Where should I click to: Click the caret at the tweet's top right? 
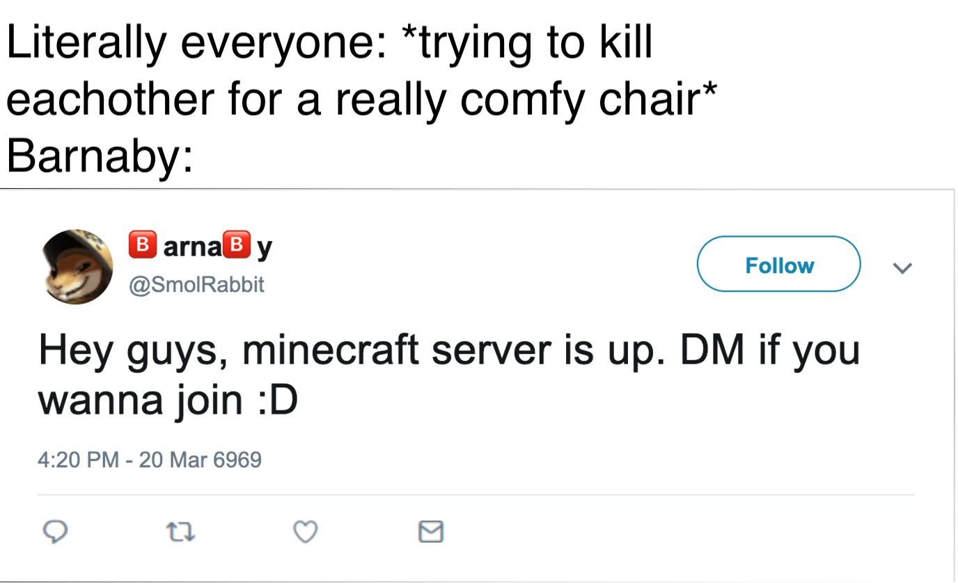click(903, 266)
